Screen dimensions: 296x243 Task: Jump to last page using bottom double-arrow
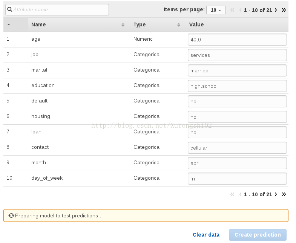[x=284, y=194]
